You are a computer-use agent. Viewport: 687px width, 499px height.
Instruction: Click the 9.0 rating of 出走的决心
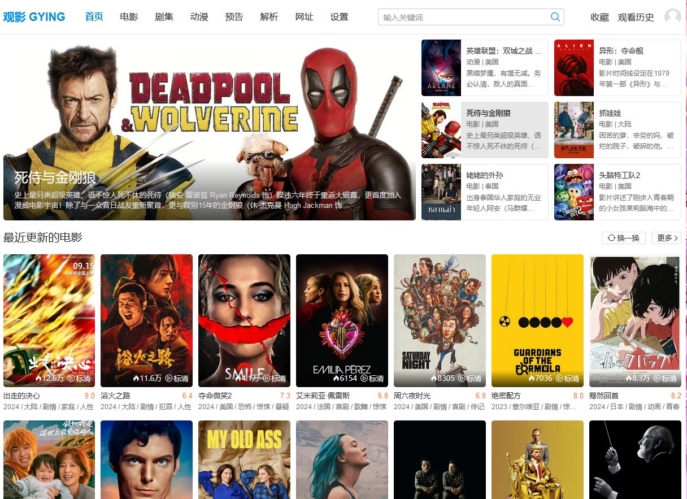[x=90, y=396]
